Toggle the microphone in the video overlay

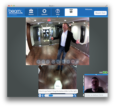click(x=43, y=62)
